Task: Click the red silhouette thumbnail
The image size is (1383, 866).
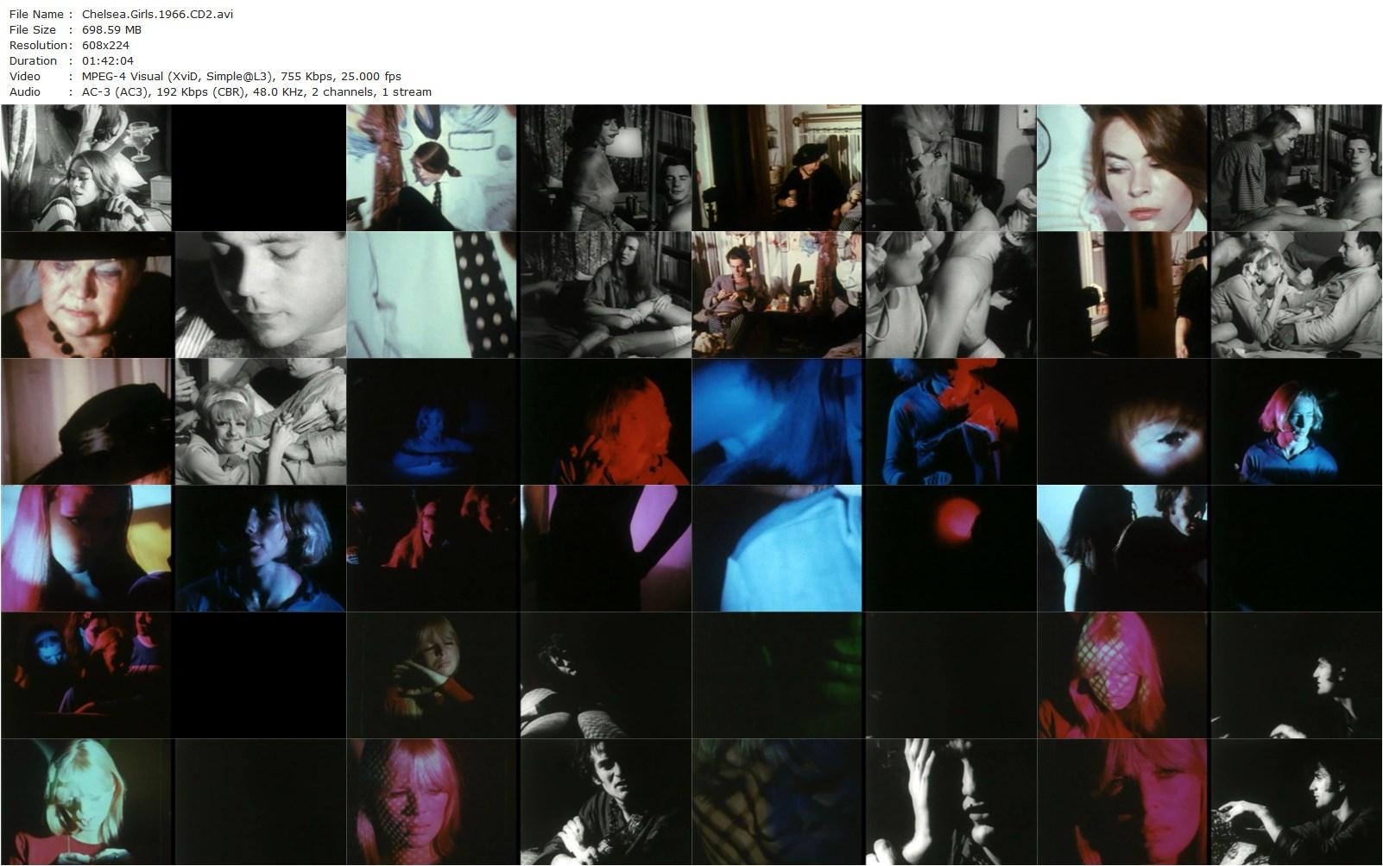Action: pyautogui.click(x=604, y=421)
